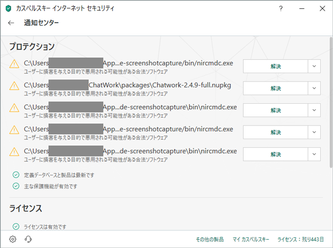The image size is (333, 248).
Task: Open the support headset icon
Action: coord(28,239)
